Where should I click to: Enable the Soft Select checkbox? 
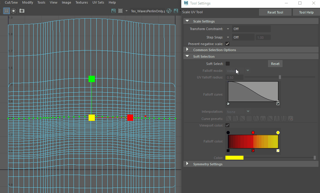pos(228,64)
